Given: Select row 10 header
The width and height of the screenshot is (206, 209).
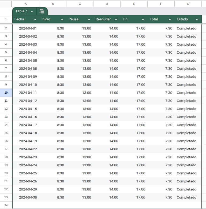Looking at the screenshot, I should pyautogui.click(x=6, y=93).
